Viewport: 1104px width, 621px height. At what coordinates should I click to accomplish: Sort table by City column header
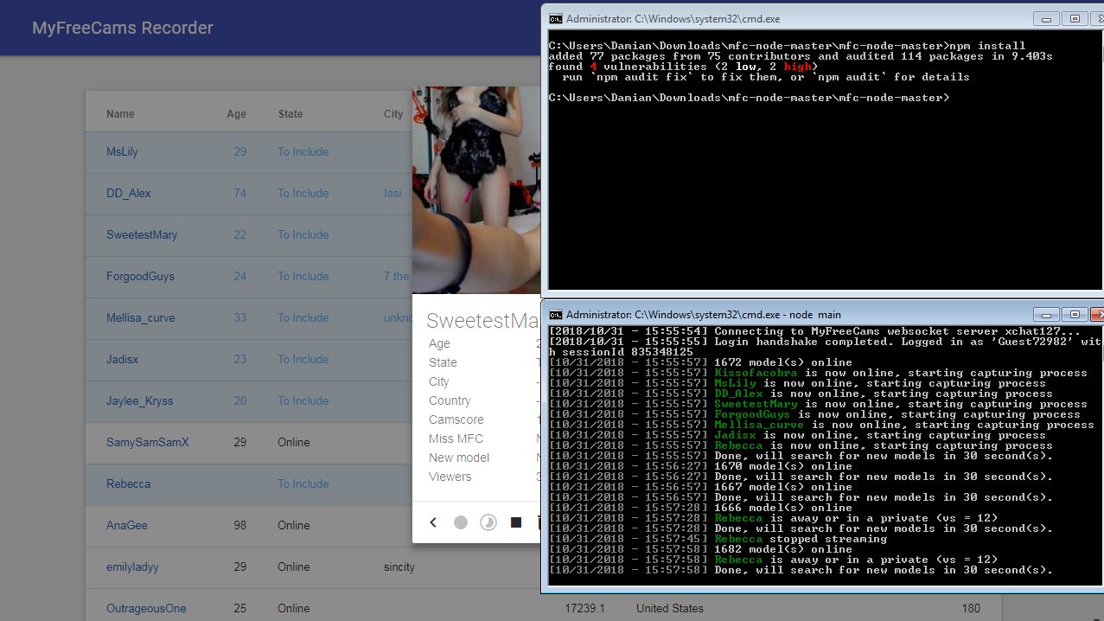click(393, 114)
